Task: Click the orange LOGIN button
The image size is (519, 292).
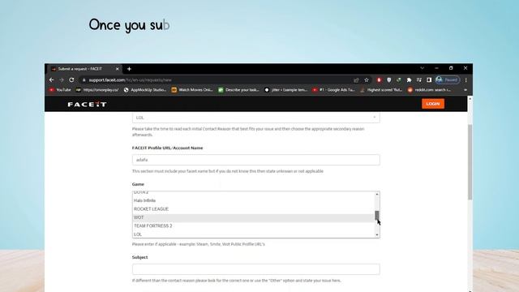Action: [x=433, y=104]
